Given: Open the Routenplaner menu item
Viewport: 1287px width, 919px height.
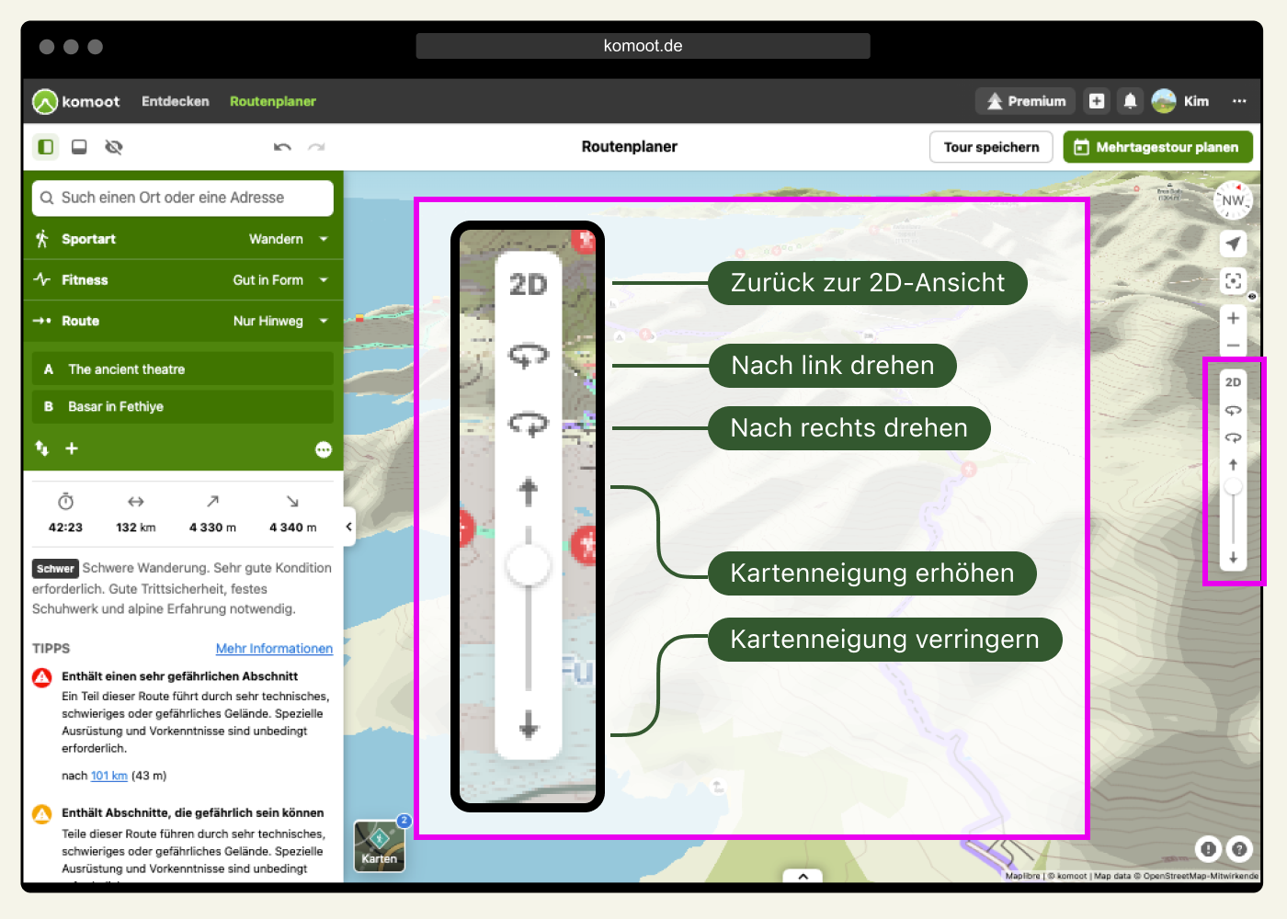Looking at the screenshot, I should (273, 101).
